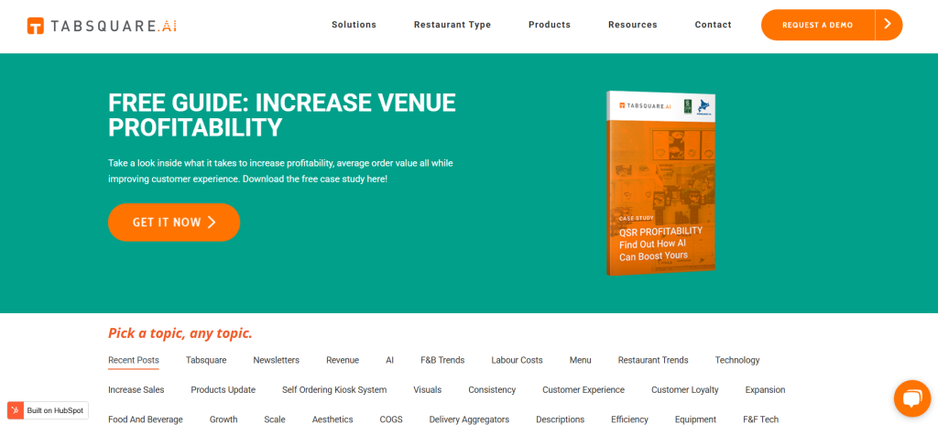Select the COGS topic
The image size is (938, 425).
pyautogui.click(x=391, y=420)
